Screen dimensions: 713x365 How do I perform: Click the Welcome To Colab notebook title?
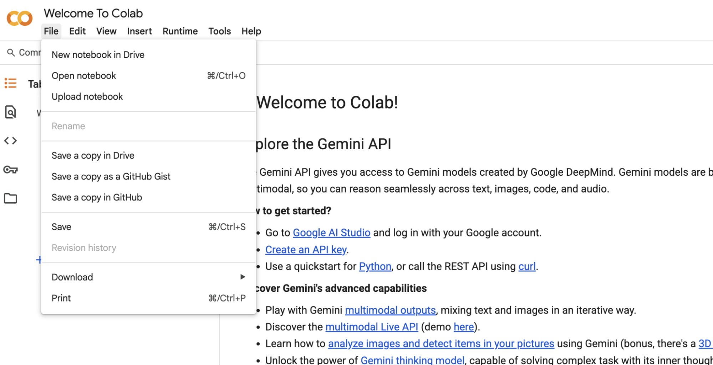pyautogui.click(x=93, y=14)
